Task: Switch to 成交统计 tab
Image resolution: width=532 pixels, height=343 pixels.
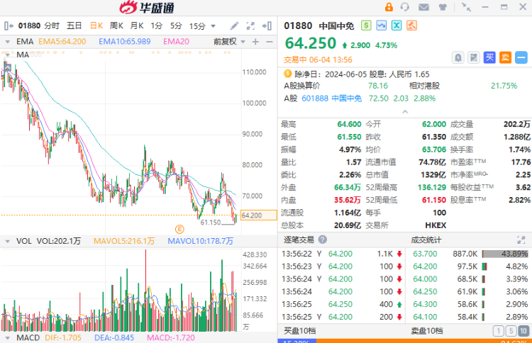Action: tap(426, 240)
